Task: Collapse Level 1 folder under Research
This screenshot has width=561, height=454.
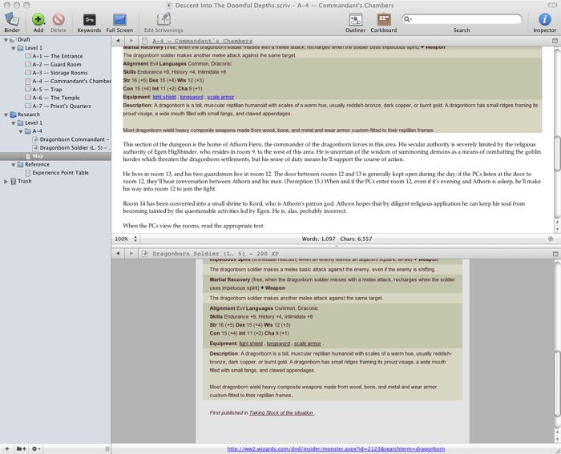Action: pyautogui.click(x=14, y=123)
